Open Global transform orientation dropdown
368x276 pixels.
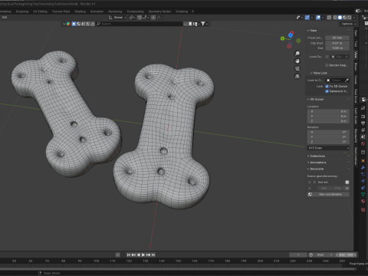[x=117, y=18]
